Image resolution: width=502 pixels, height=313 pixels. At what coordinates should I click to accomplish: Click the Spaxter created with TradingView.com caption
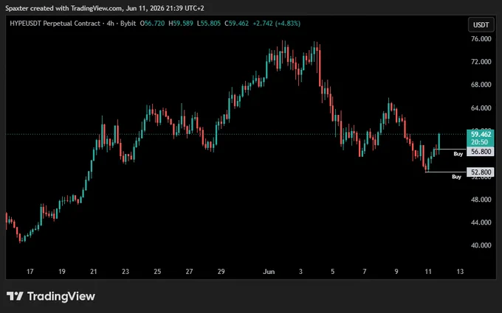pyautogui.click(x=105, y=8)
